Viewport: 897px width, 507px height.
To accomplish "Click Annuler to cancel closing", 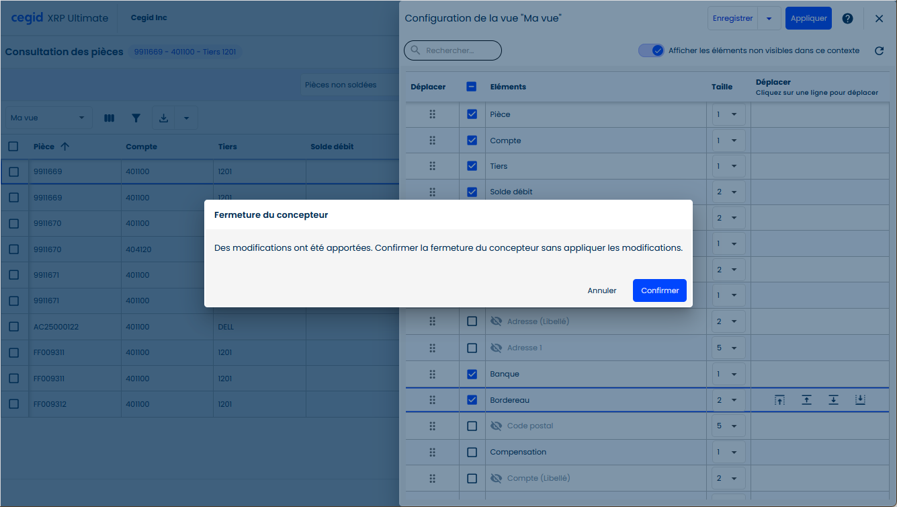I will tap(602, 290).
